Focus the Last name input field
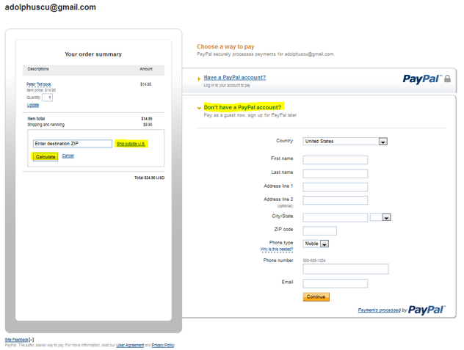 click(336, 174)
